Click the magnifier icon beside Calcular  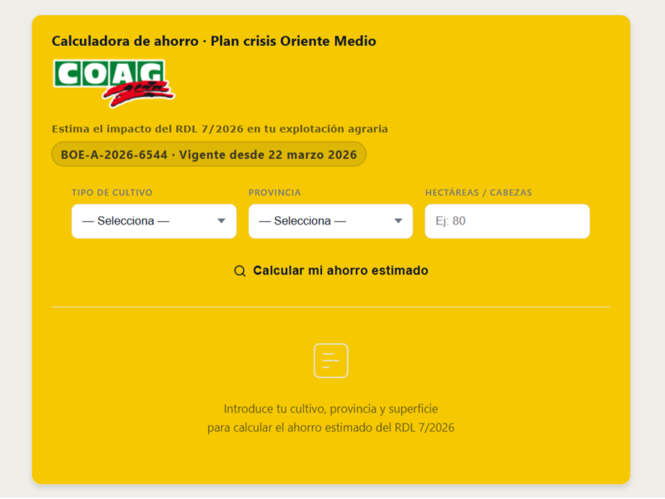tap(240, 271)
